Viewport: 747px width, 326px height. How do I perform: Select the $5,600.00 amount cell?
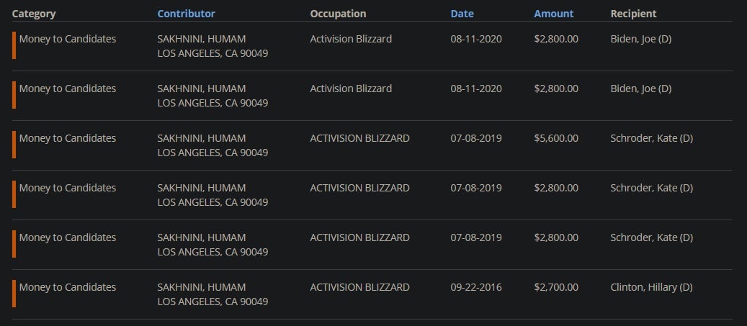[555, 138]
